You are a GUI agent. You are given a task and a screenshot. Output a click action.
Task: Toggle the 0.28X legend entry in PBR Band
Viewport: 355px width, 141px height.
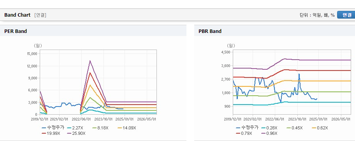pyautogui.click(x=269, y=128)
